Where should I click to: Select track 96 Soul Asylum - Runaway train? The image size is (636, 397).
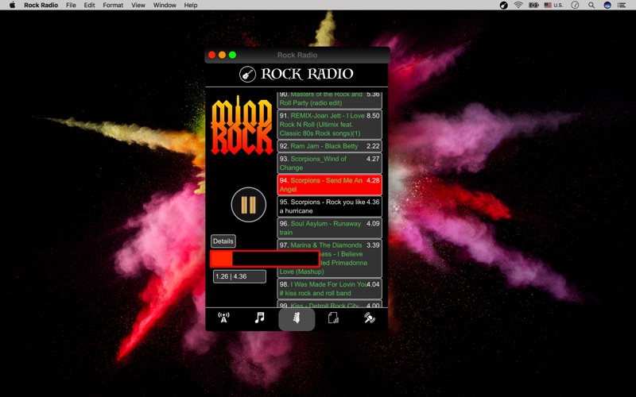click(329, 228)
